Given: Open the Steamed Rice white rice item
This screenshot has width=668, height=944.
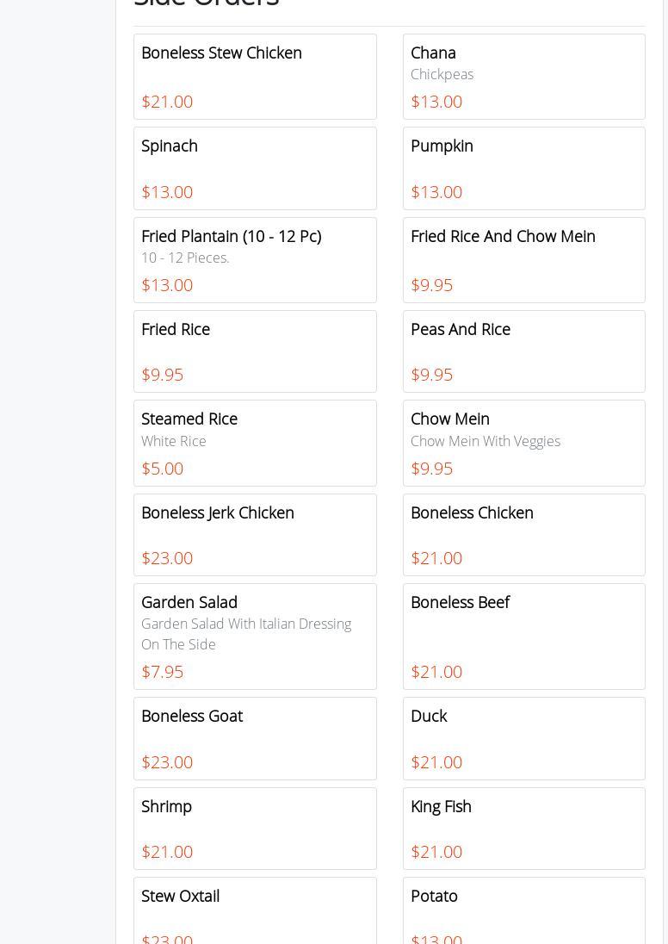Looking at the screenshot, I should click(x=255, y=443).
